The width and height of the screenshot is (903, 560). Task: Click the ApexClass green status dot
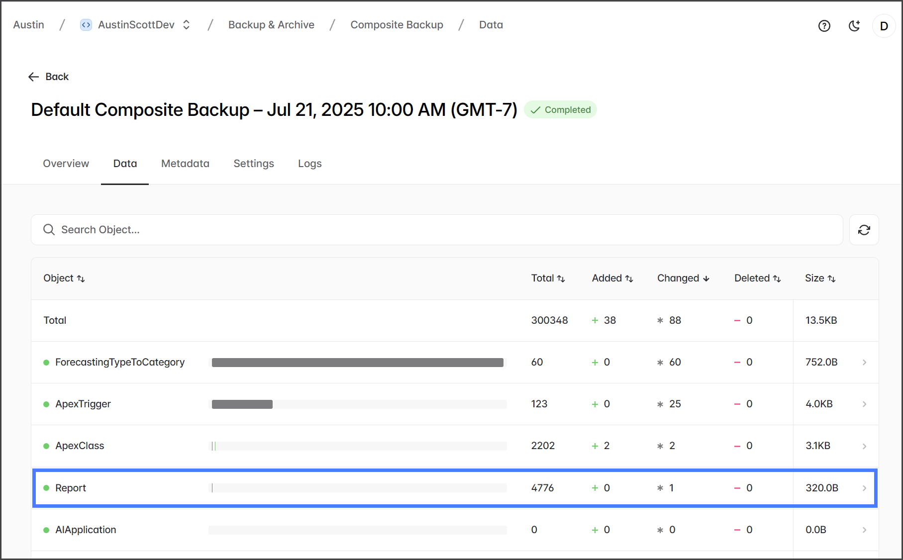click(46, 446)
